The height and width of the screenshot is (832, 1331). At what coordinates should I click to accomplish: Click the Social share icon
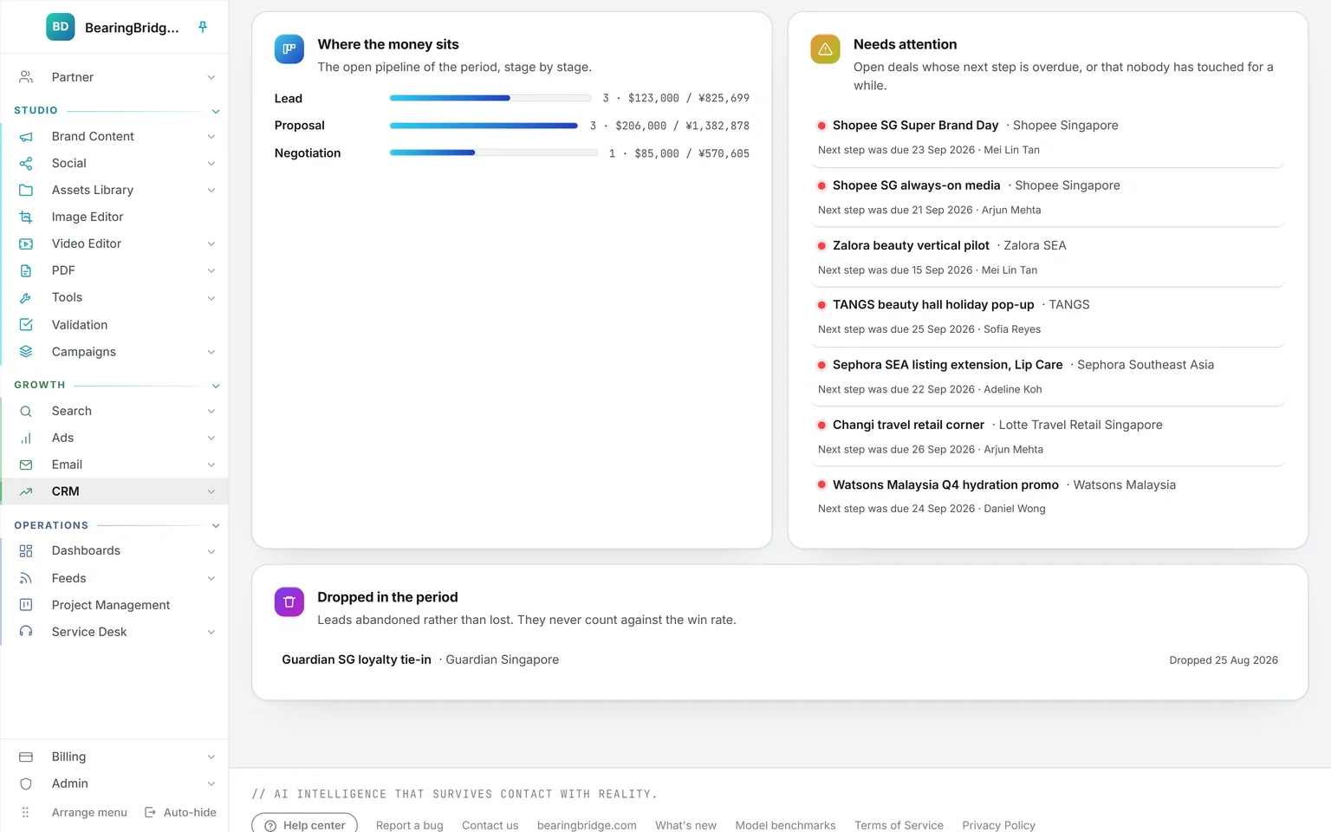pos(26,163)
